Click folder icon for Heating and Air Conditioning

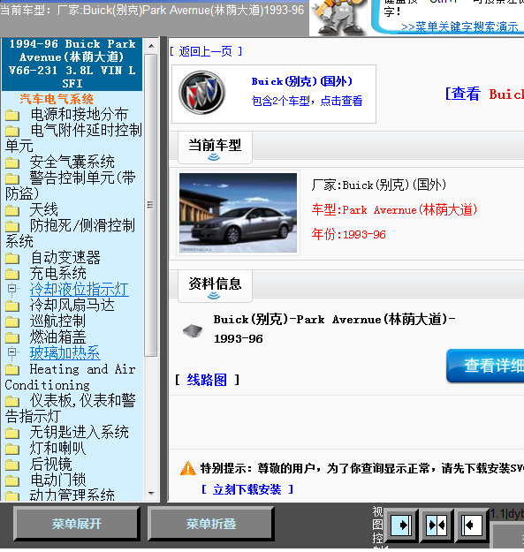12,370
